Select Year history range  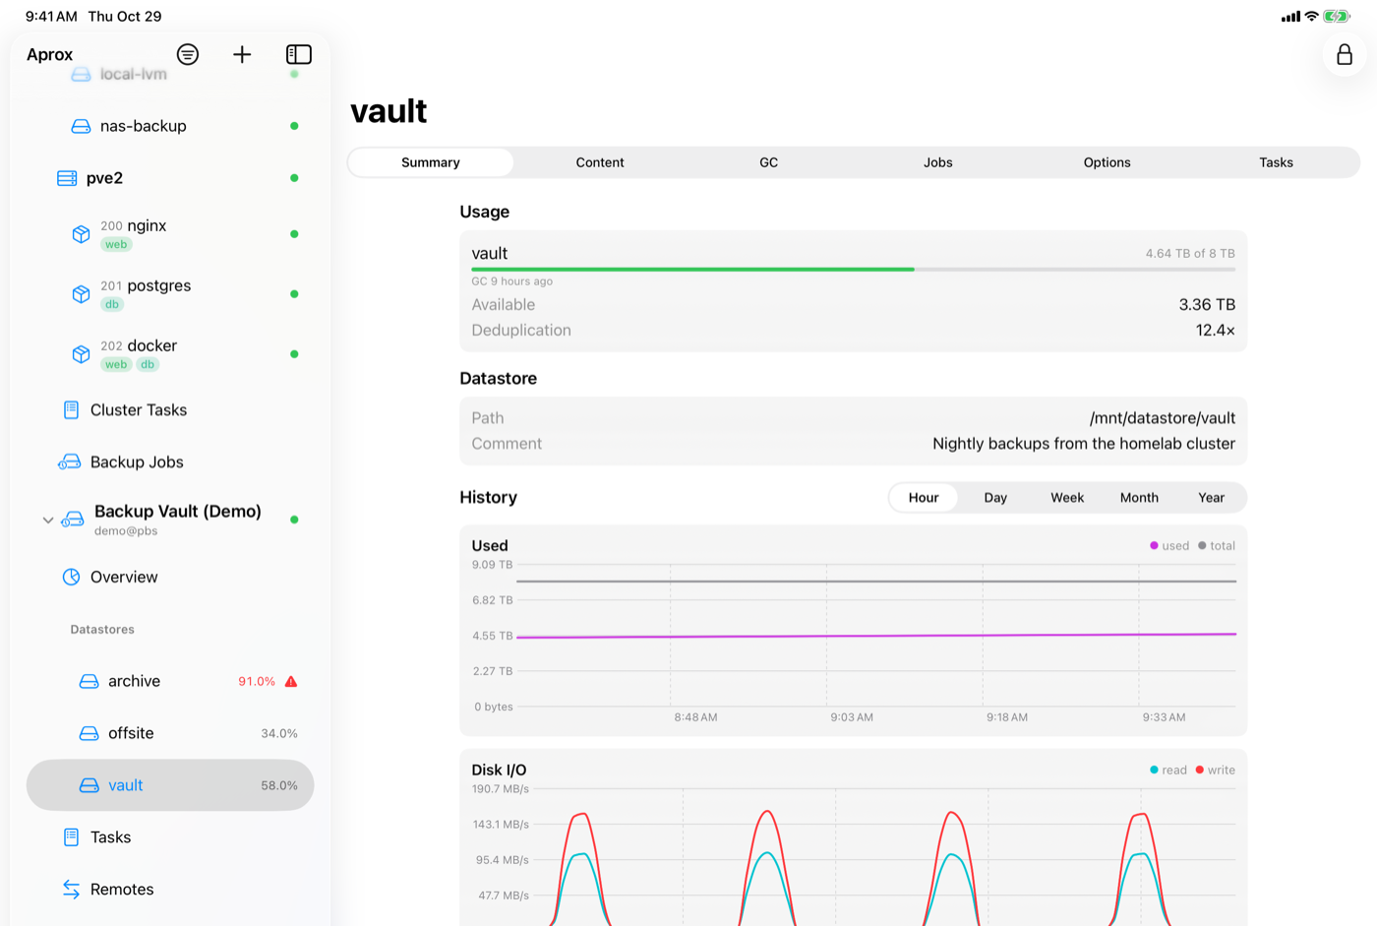pyautogui.click(x=1212, y=498)
